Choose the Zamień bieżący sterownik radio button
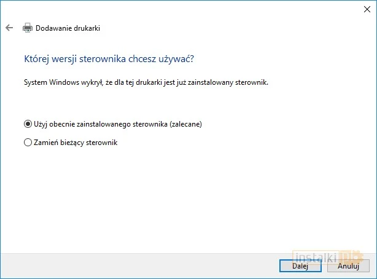 tap(27, 143)
